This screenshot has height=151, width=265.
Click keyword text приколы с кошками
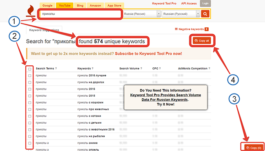pos(90,102)
